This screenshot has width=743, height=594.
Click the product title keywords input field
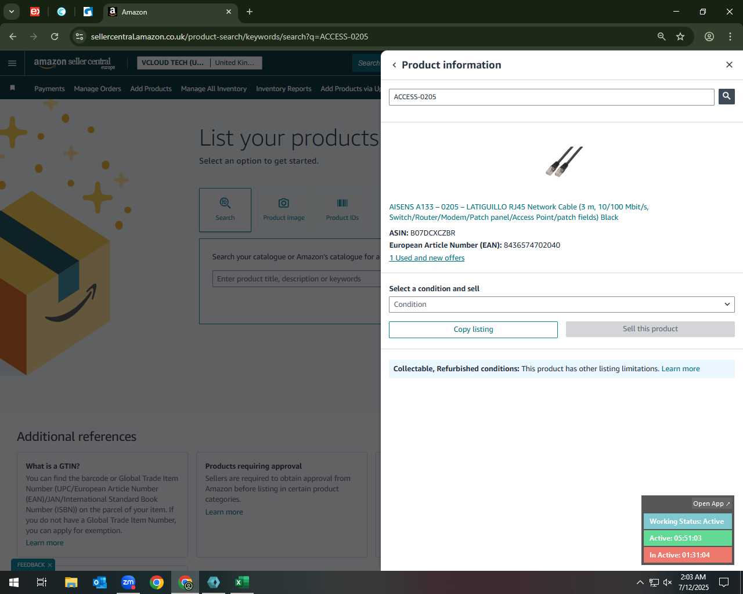(x=297, y=279)
